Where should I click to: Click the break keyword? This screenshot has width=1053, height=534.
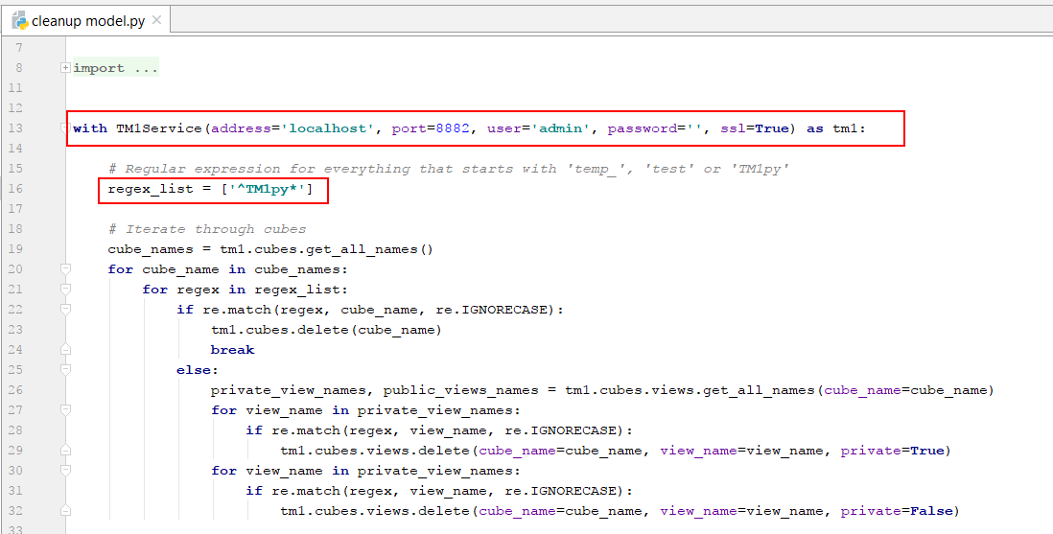coord(232,350)
